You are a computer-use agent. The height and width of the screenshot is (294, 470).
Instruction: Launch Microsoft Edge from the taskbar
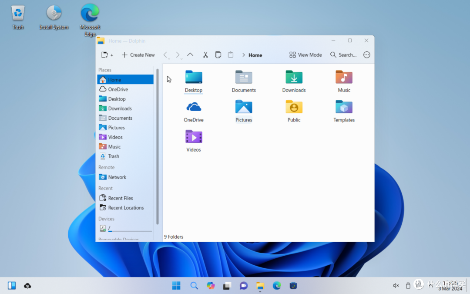pos(277,286)
